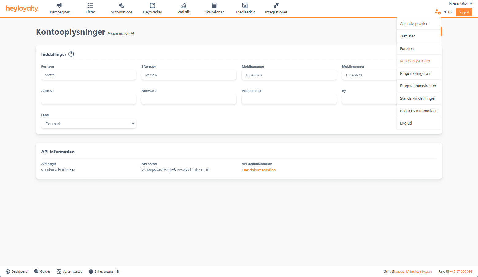478x277 pixels.
Task: Click the question mark next to Indstillinger
Action: (x=71, y=54)
